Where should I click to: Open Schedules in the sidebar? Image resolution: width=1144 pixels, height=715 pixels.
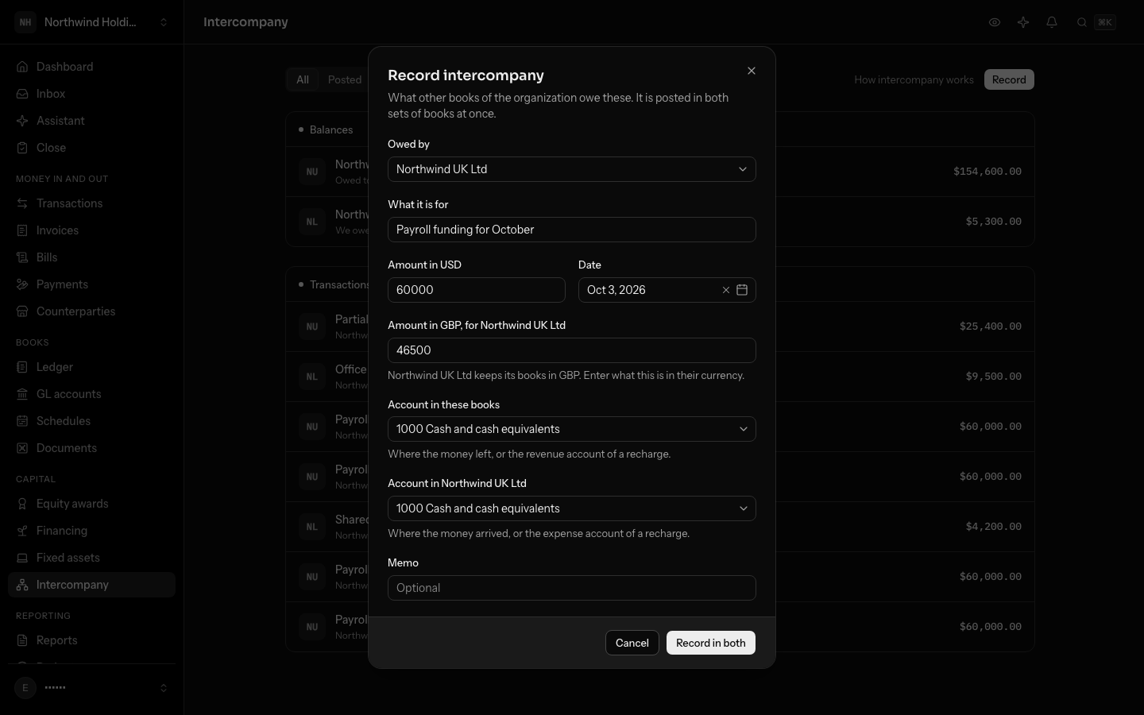click(91, 421)
